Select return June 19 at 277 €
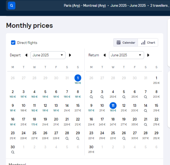The image size is (170, 165). pyautogui.click(x=124, y=122)
